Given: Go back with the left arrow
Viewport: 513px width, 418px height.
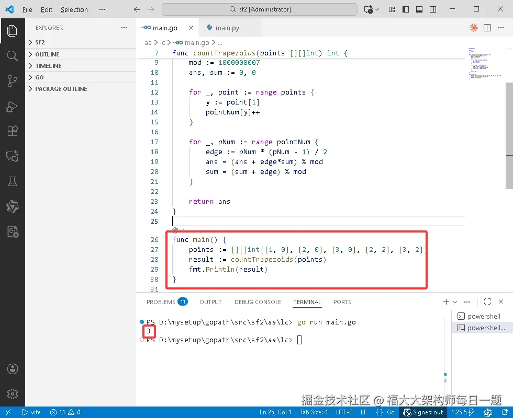Looking at the screenshot, I should pos(137,9).
